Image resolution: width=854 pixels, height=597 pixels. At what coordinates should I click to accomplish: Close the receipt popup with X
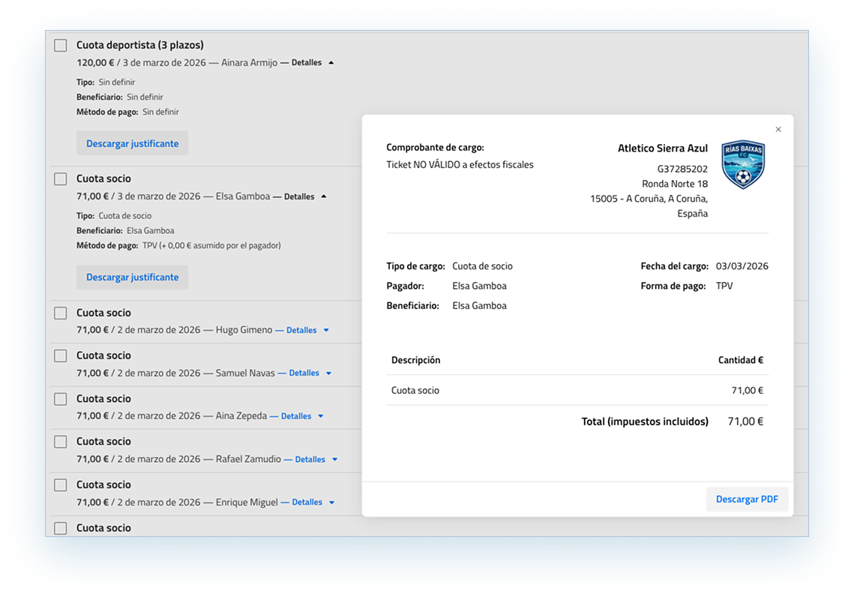click(x=778, y=130)
